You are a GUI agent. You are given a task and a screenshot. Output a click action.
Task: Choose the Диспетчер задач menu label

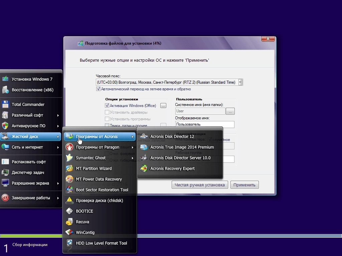[x=28, y=172]
